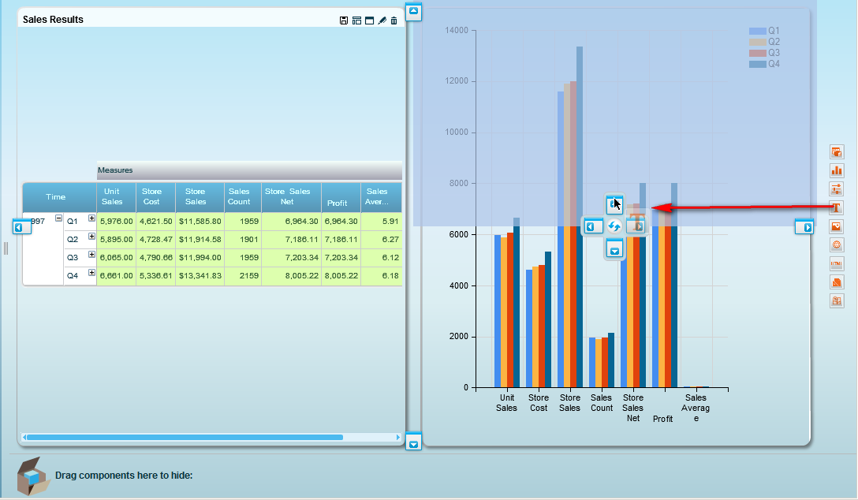This screenshot has height=500, width=858.
Task: Click the pencil edit icon in Sales Results
Action: coord(382,21)
